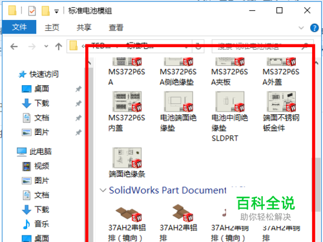323x242 pixels.
Task: Unpin 桌面 using its pin icon
Action: 78,89
